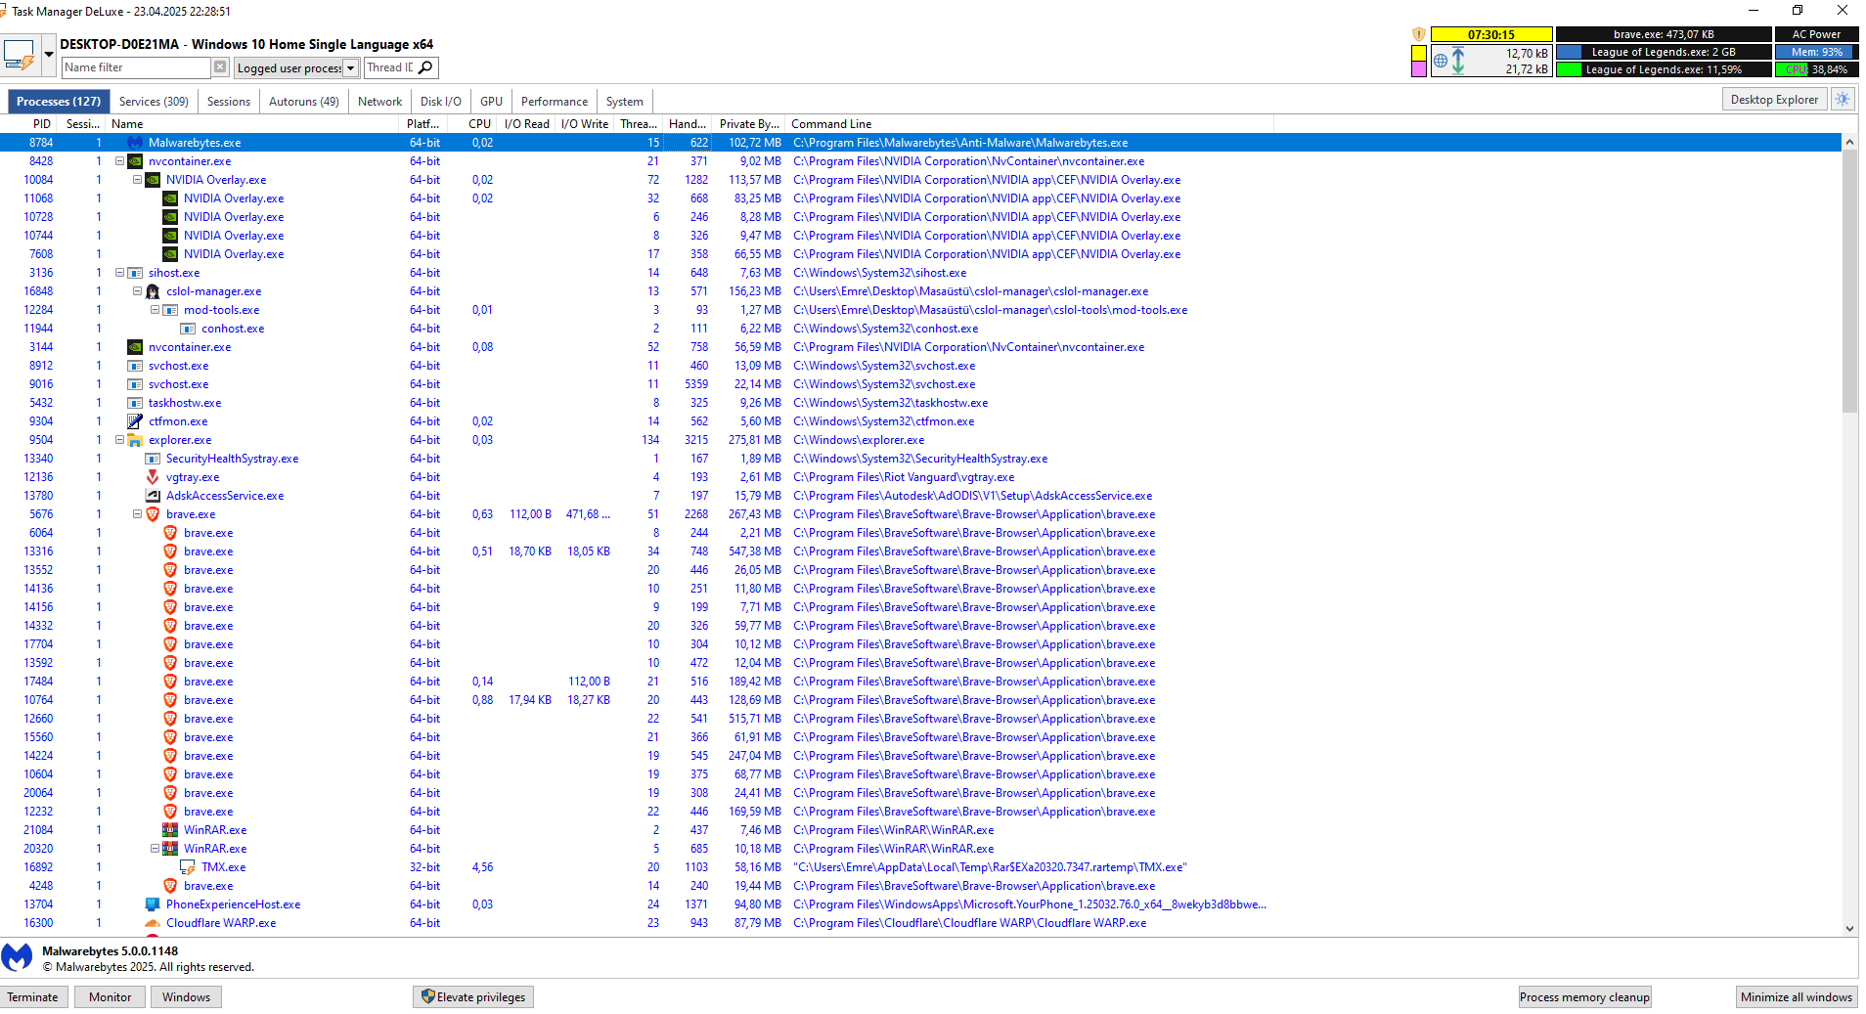Click the large Malwarebytes logo in details pane
Viewport: 1866px width, 1014px height.
17,957
